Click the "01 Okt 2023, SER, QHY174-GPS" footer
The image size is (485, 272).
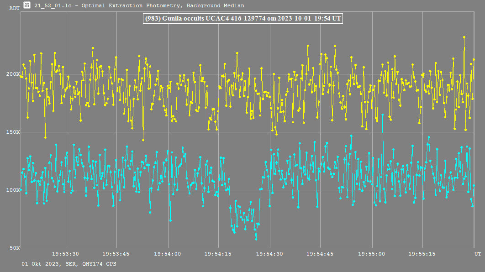(x=69, y=264)
